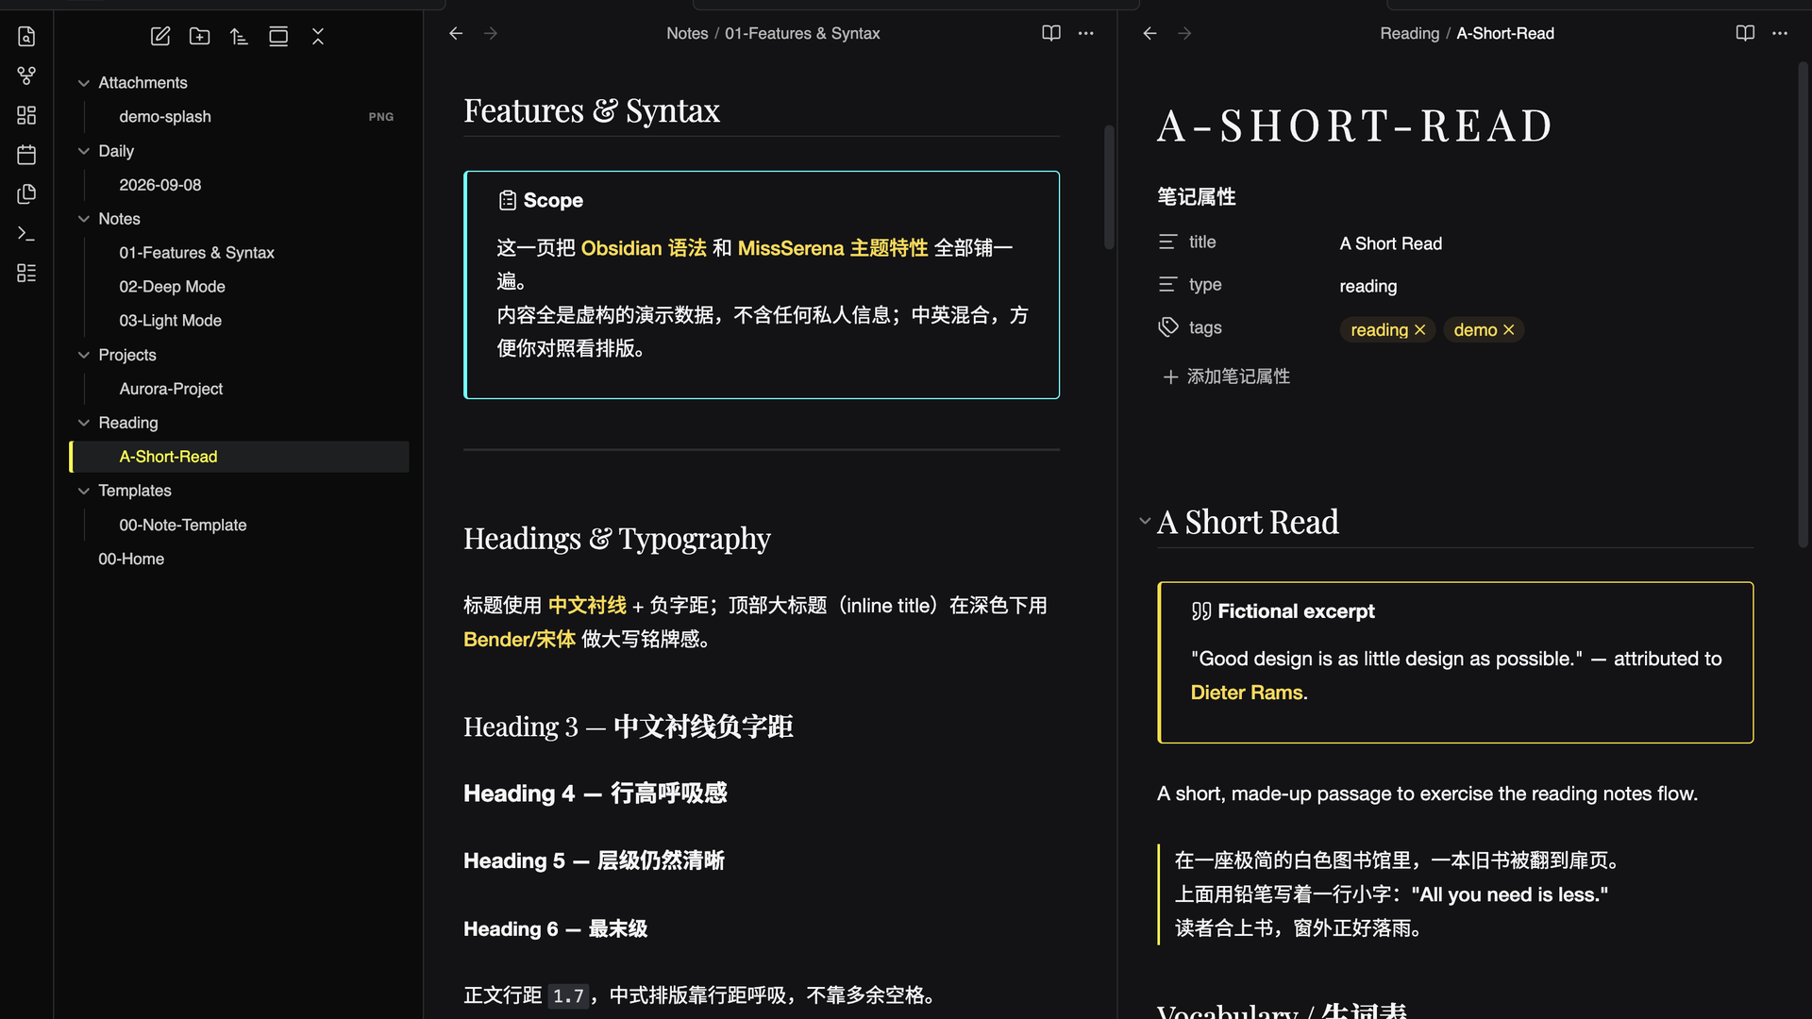Open graph view from left ribbon
This screenshot has height=1019, width=1812.
tap(26, 75)
